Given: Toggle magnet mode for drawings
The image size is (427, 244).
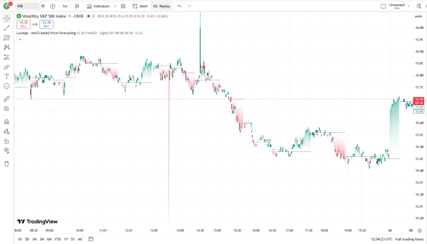Looking at the screenshot, I should point(7,122).
